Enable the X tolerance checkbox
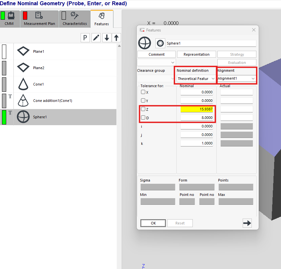Viewport: 281px width, 269px height. point(143,92)
